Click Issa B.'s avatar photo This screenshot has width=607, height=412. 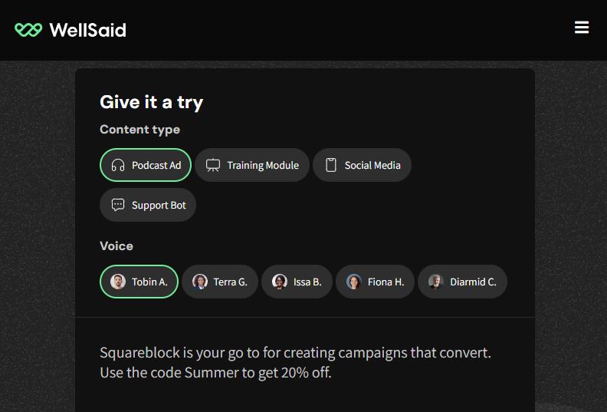pos(280,282)
